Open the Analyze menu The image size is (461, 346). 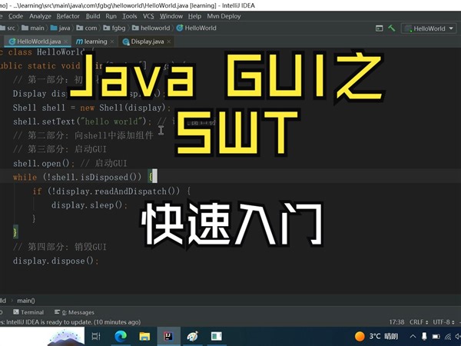tap(40, 16)
